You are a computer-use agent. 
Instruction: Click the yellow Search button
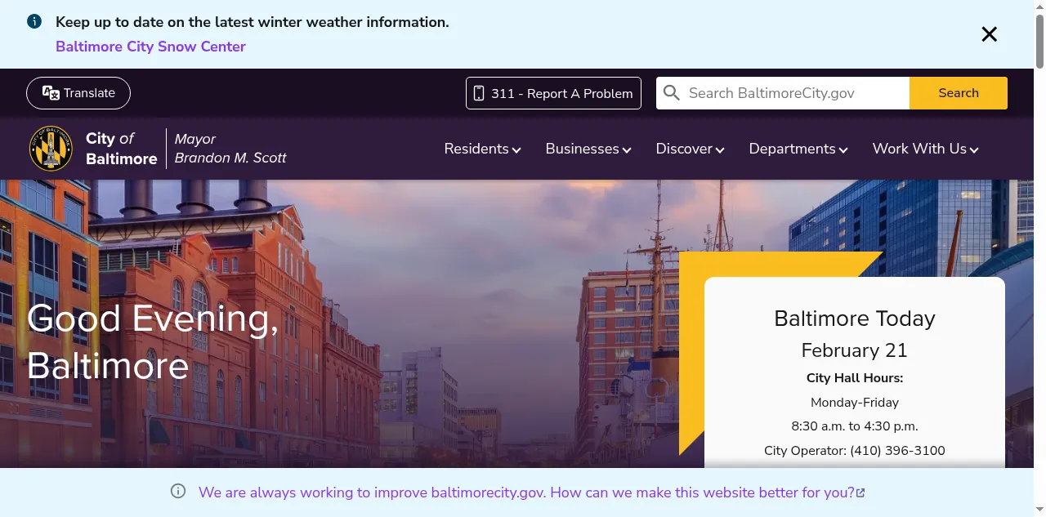tap(959, 93)
